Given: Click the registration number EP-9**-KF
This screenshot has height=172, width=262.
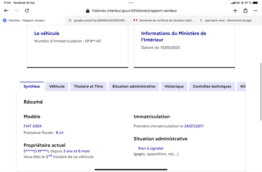Looking at the screenshot, I should pyautogui.click(x=93, y=41).
